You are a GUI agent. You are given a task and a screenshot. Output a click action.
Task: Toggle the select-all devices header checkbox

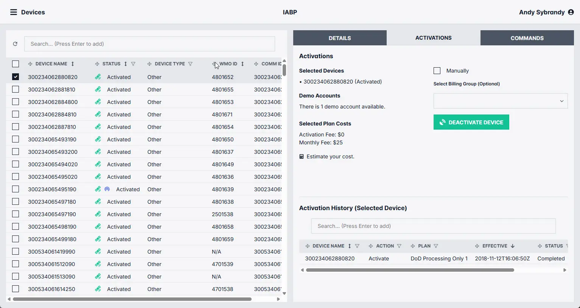tap(16, 64)
